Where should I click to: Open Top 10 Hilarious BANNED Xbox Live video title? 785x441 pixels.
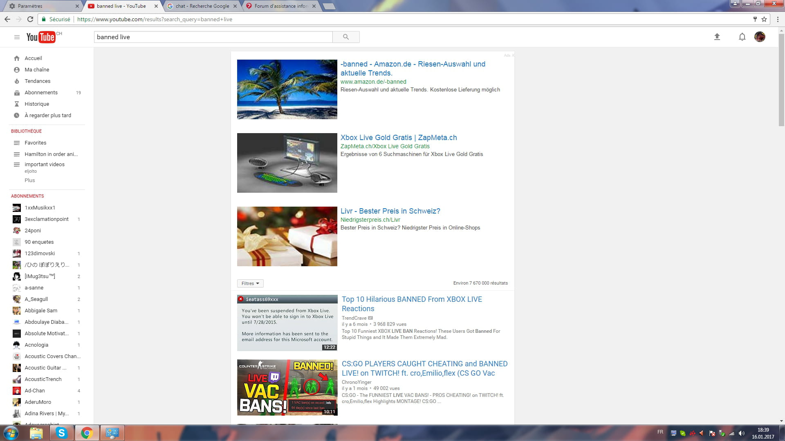click(x=412, y=304)
